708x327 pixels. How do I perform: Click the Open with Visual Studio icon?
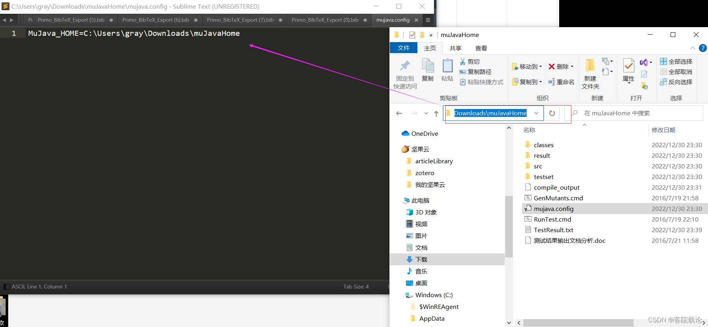coord(644,62)
